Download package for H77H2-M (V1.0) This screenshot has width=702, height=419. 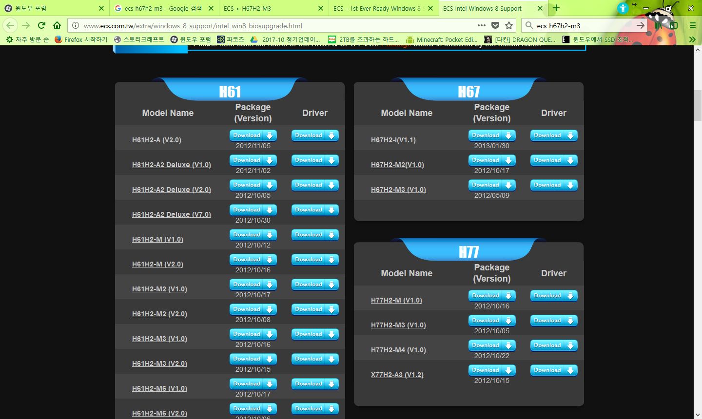tap(492, 296)
